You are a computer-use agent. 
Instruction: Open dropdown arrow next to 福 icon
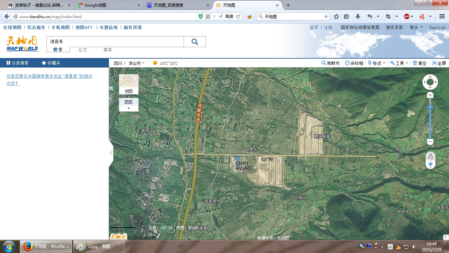coord(430,16)
